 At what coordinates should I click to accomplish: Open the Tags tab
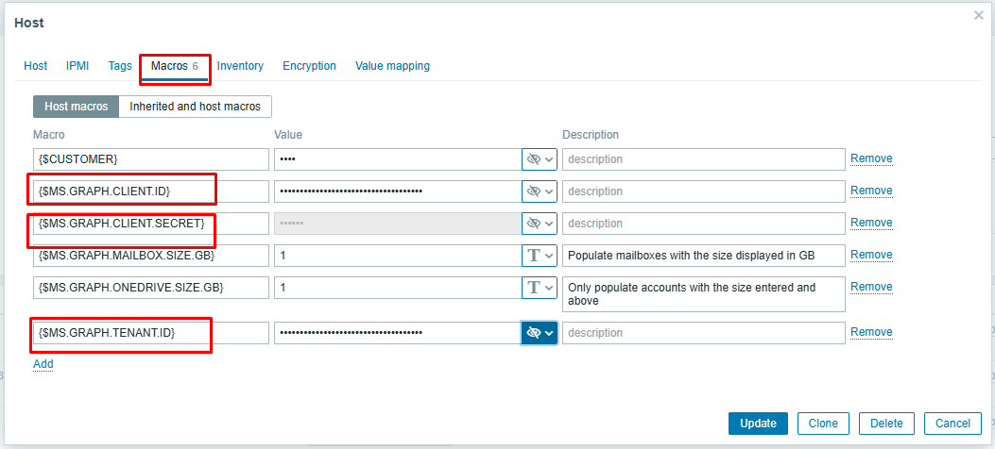pyautogui.click(x=120, y=66)
